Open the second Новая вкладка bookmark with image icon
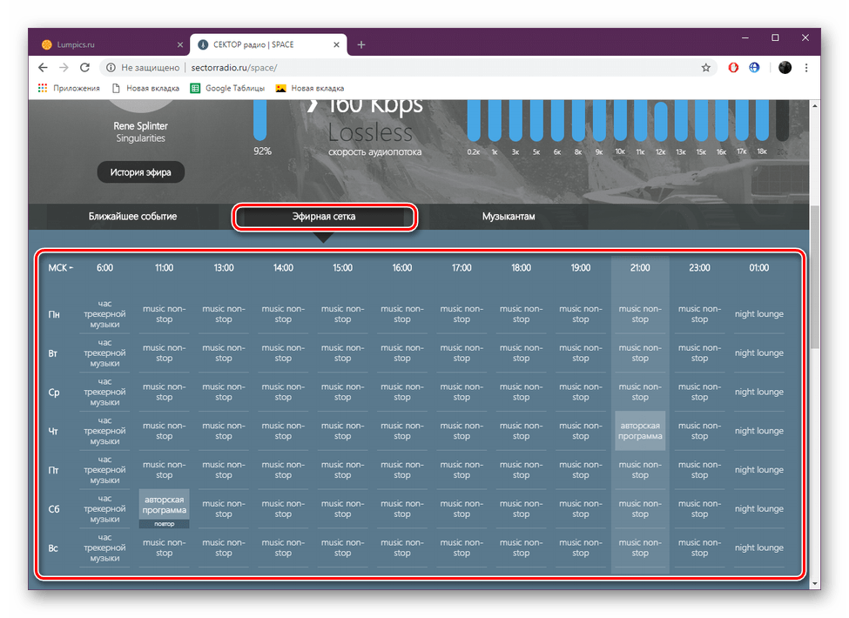This screenshot has height=618, width=849. pos(310,88)
